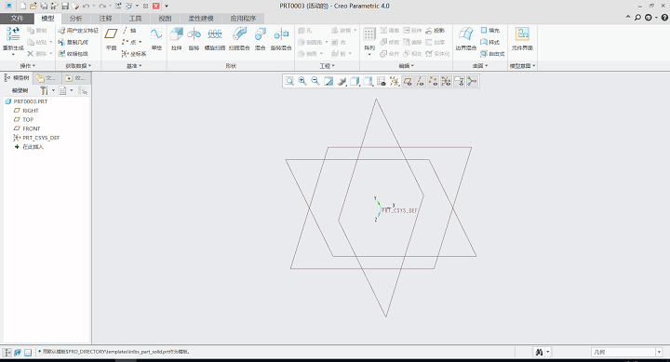Toggle model tree display in status bar
This screenshot has height=362, width=670.
click(7, 353)
